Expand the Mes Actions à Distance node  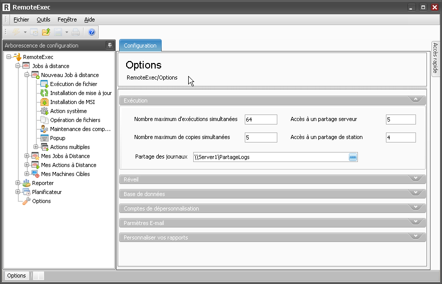pyautogui.click(x=27, y=165)
